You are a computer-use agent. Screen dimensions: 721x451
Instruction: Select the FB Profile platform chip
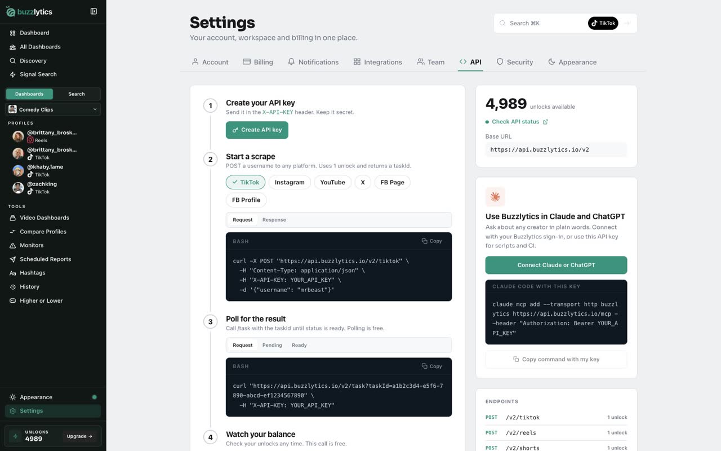(246, 200)
